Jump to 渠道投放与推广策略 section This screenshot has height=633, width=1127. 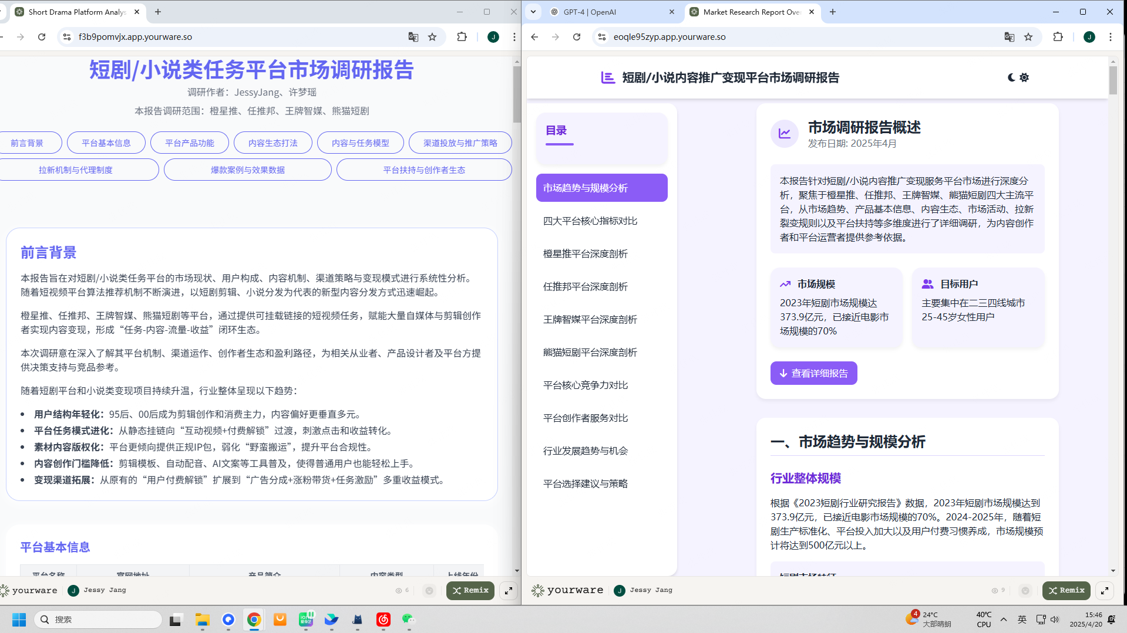click(x=460, y=143)
